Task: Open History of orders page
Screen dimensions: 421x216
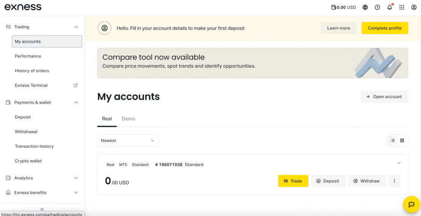Action: pos(32,71)
